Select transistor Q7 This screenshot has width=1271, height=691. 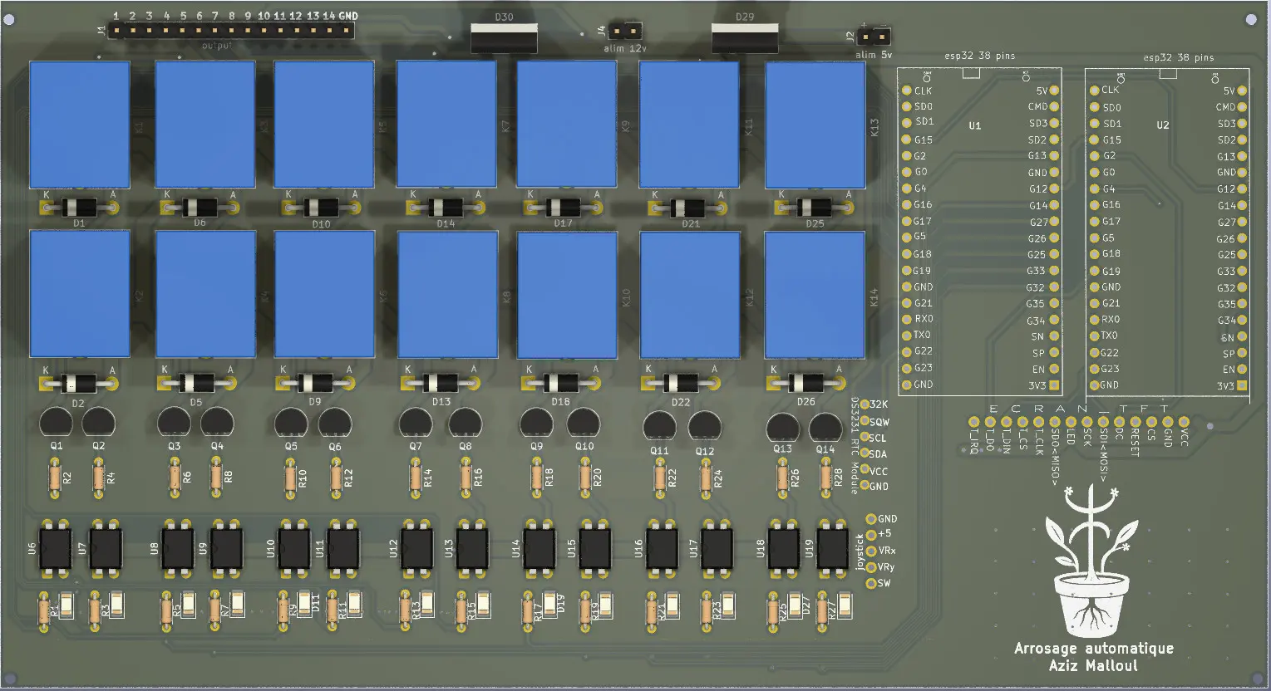[x=415, y=424]
